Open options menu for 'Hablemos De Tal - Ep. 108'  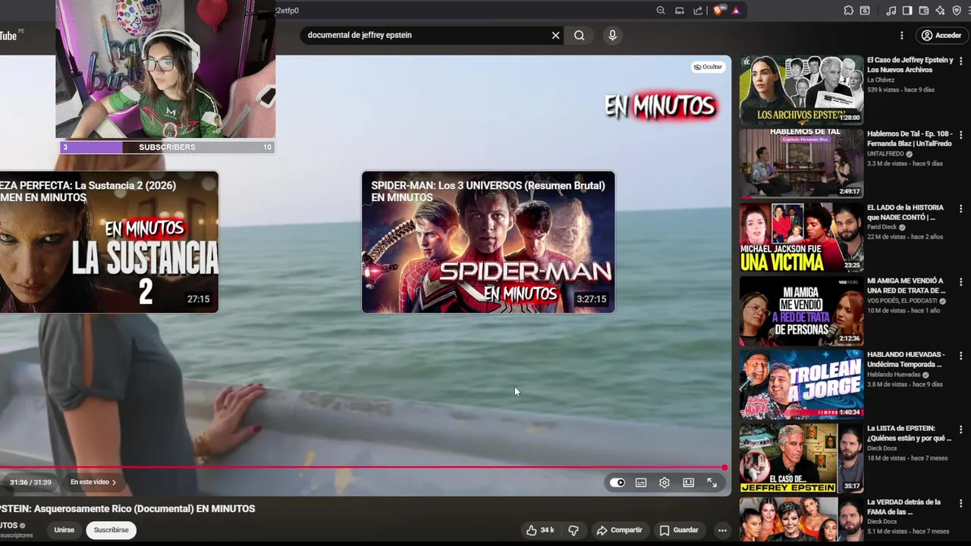coord(960,134)
